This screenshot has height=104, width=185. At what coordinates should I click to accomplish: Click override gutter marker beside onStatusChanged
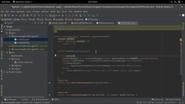click(49, 95)
